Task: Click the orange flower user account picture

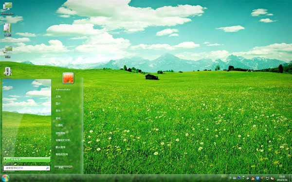Action: coord(68,78)
